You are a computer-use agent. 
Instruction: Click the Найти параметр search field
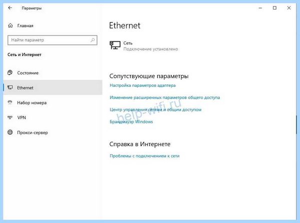coord(52,40)
